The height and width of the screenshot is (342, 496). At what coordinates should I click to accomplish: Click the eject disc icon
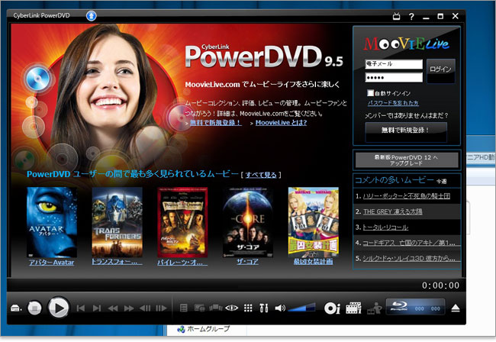(456, 308)
